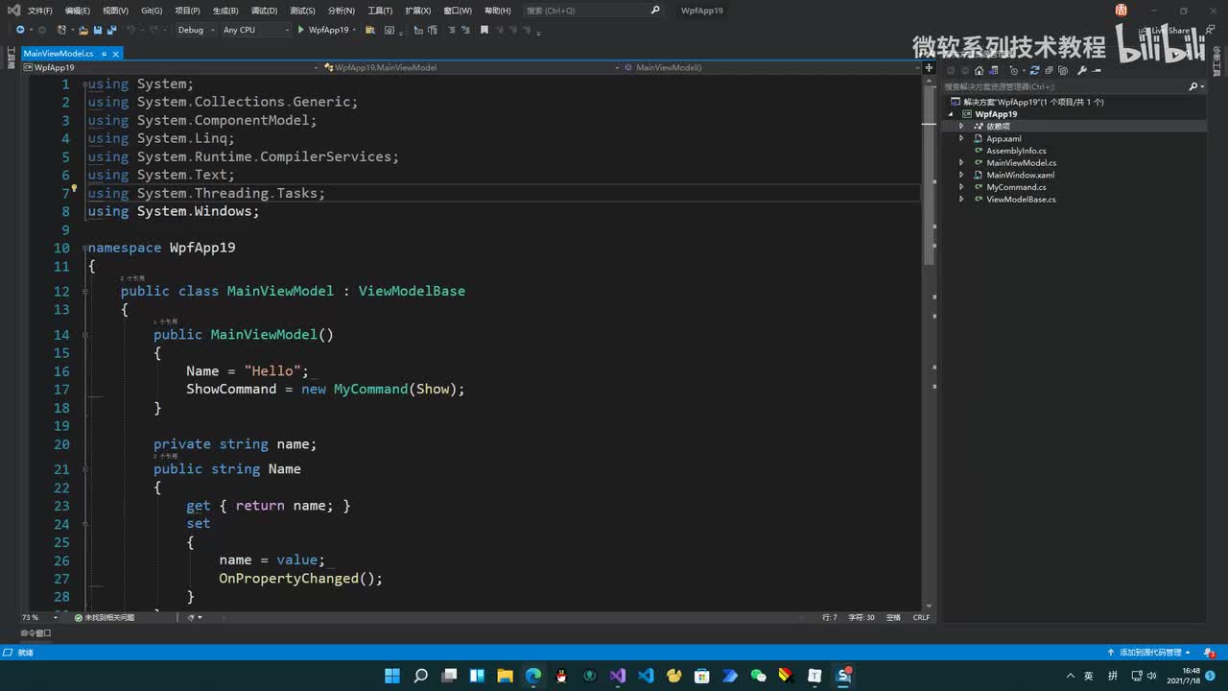Image resolution: width=1228 pixels, height=691 pixels.
Task: Pin the MainViewModel.cs tab
Action: click(104, 54)
